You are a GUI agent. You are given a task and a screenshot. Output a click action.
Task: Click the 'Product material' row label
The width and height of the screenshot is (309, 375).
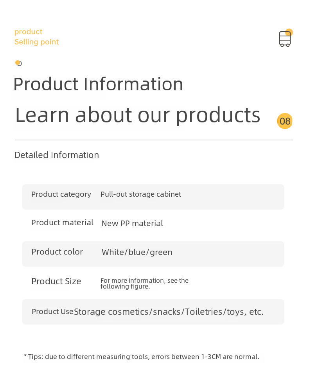click(x=62, y=223)
